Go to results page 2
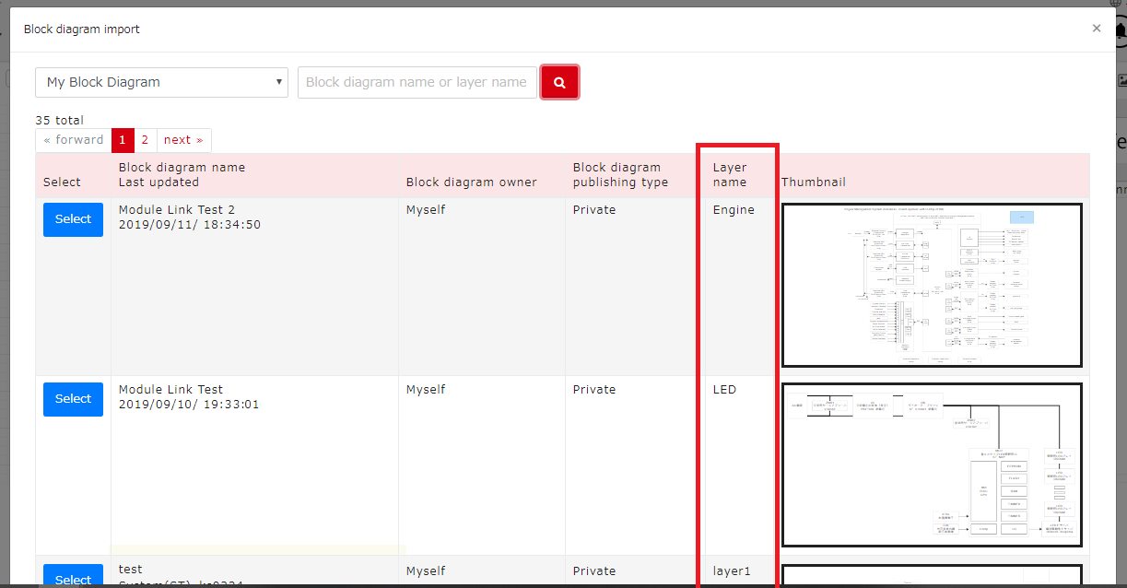The image size is (1127, 588). [145, 140]
